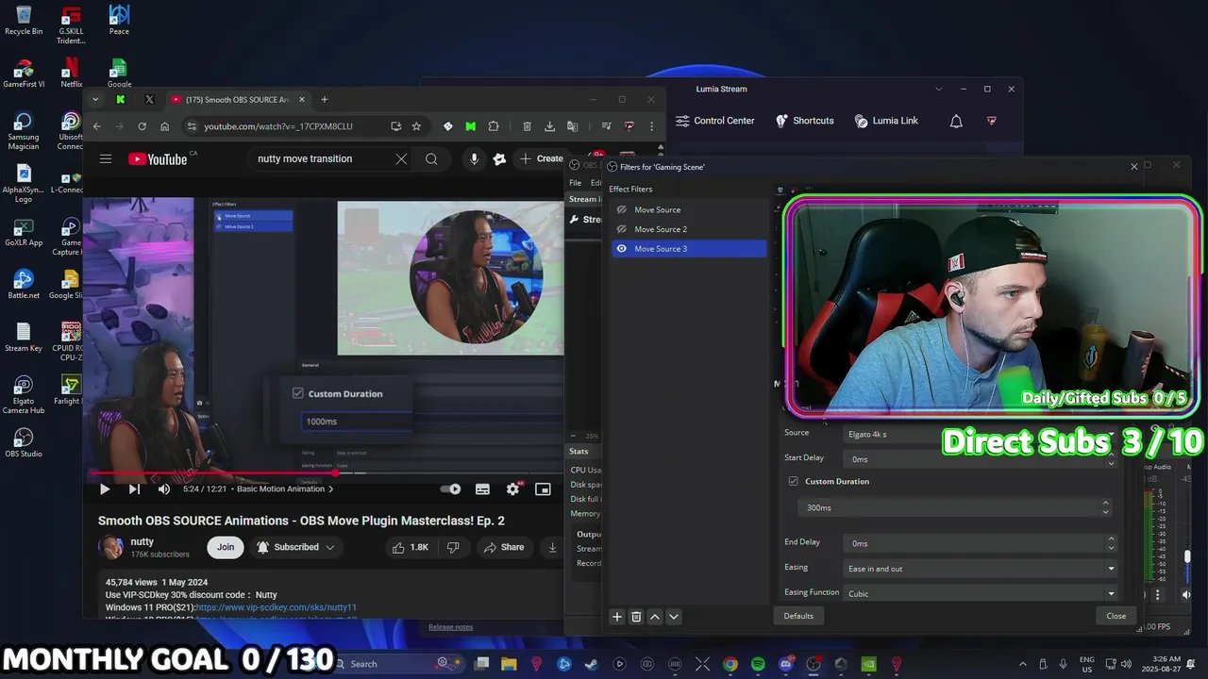1208x679 pixels.
Task: Expand the Lumia Stream title bar chevron
Action: point(938,89)
